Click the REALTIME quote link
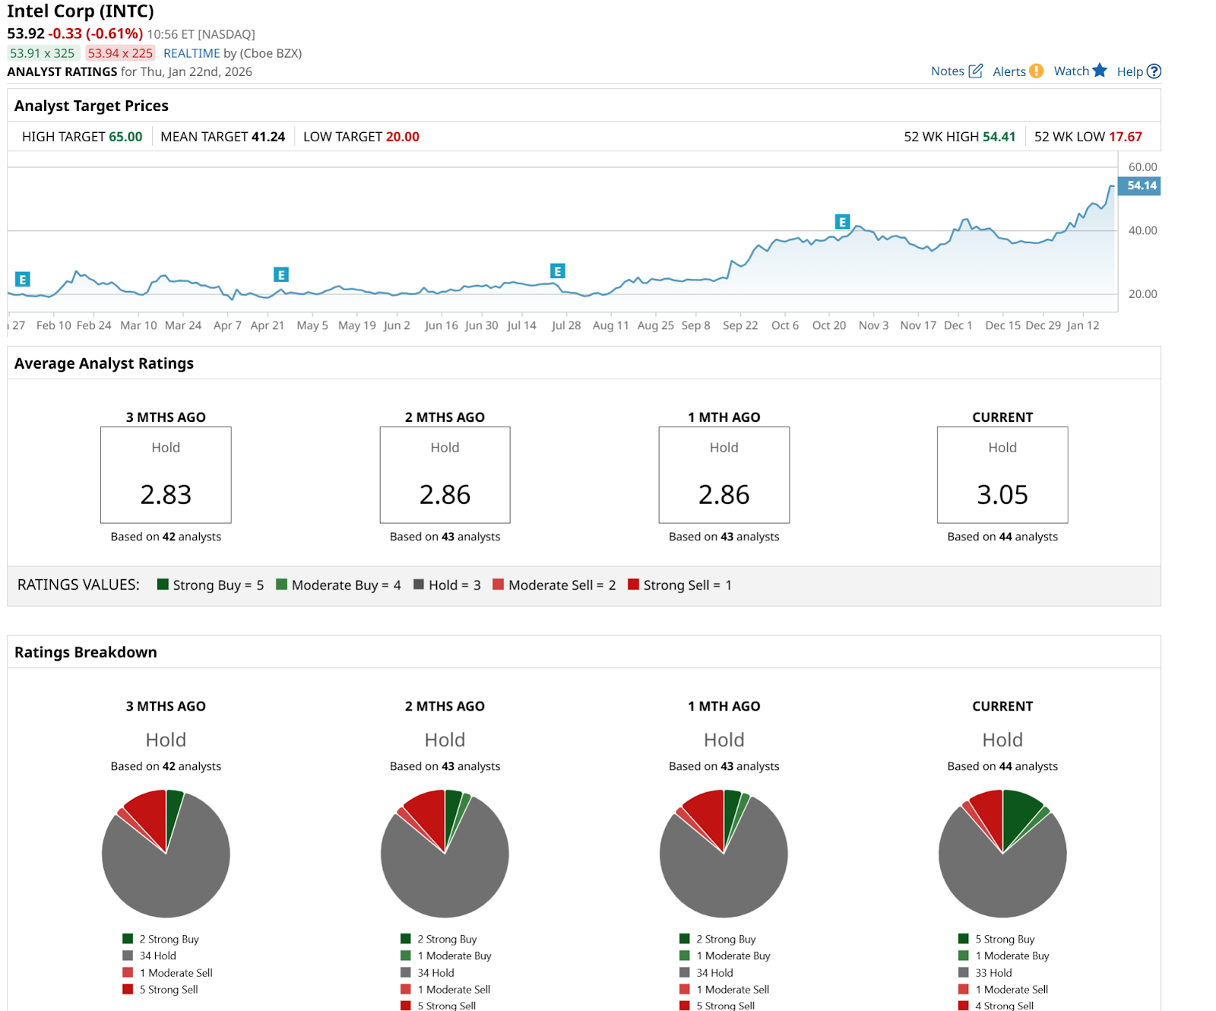Viewport: 1216px width, 1011px height. point(192,53)
